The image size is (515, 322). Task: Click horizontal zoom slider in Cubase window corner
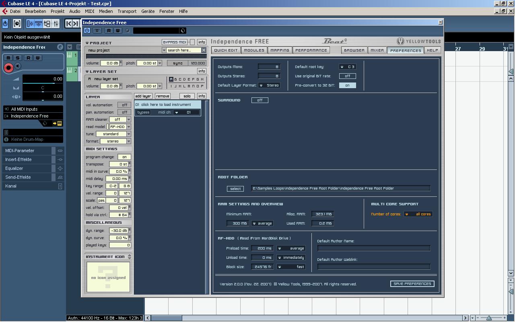pos(489,318)
